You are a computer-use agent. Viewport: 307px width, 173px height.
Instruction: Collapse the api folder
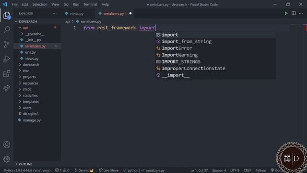point(37,28)
